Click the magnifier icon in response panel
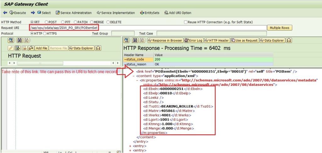This screenshot has height=153, width=322. [x=126, y=41]
